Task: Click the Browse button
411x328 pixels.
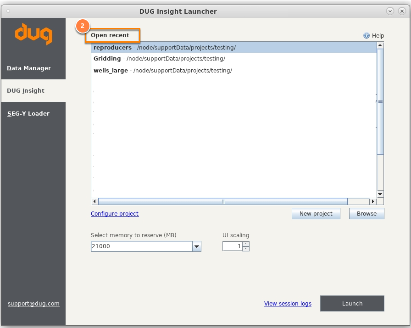Action: (367, 214)
